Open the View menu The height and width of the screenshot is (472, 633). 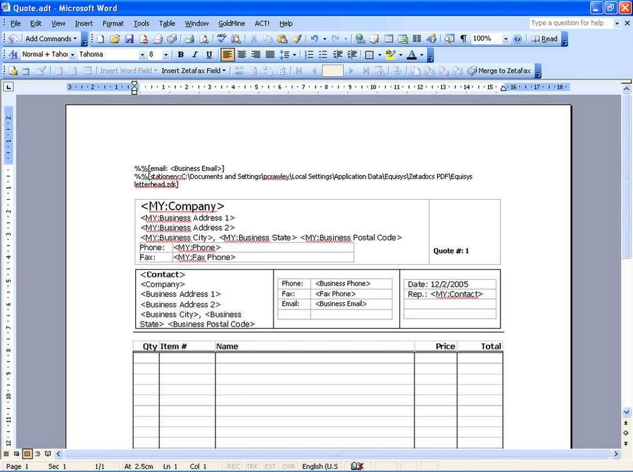tap(58, 23)
